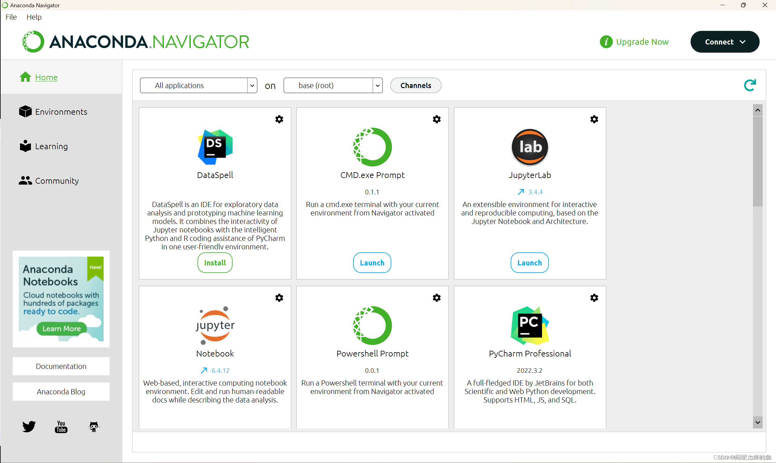Open Anaconda's Twitter page icon
Image resolution: width=776 pixels, height=463 pixels.
pos(28,426)
